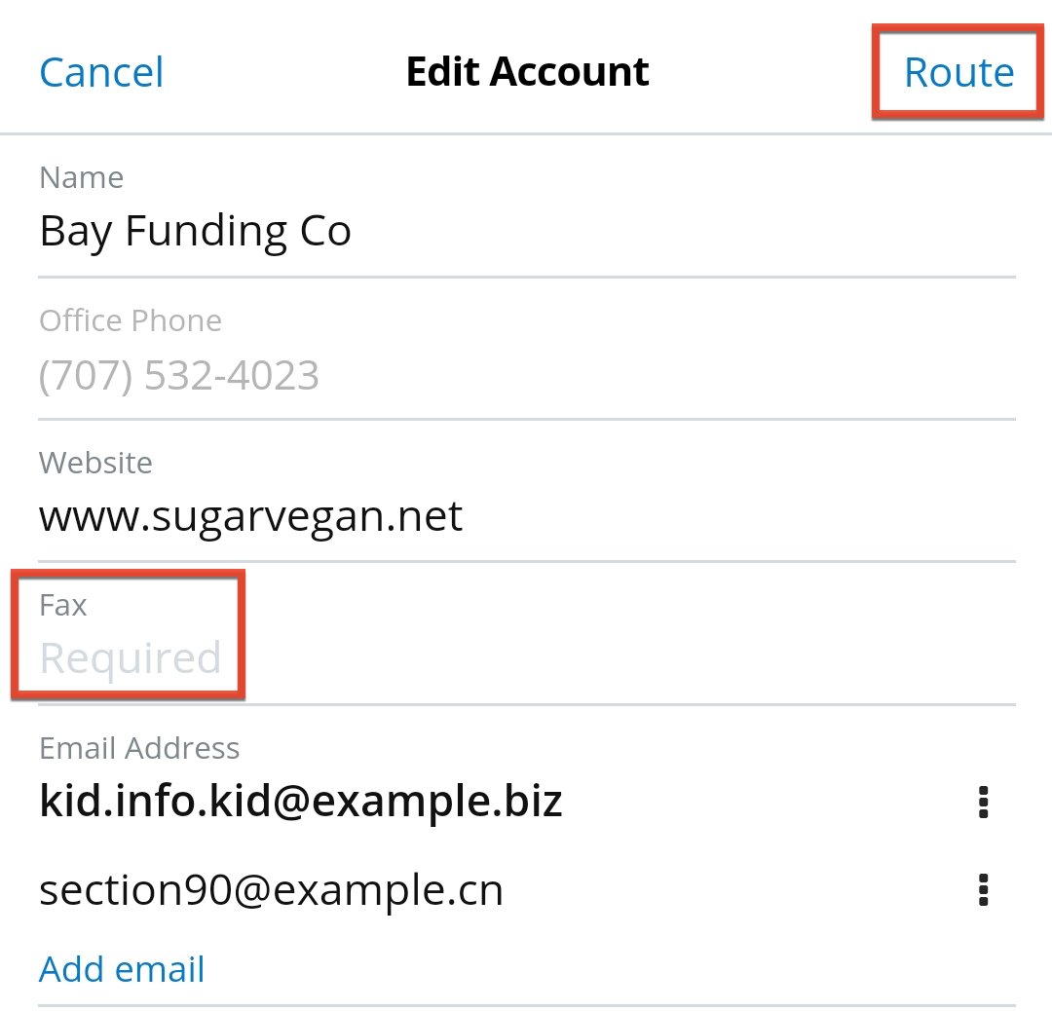Image resolution: width=1052 pixels, height=1011 pixels.
Task: Focus the Fax field marked Required
Action: (x=131, y=658)
